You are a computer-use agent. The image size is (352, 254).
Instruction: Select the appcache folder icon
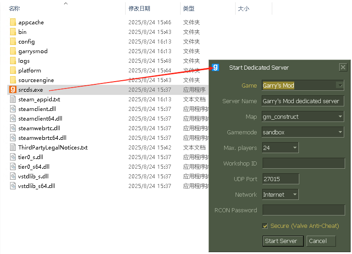pos(13,22)
